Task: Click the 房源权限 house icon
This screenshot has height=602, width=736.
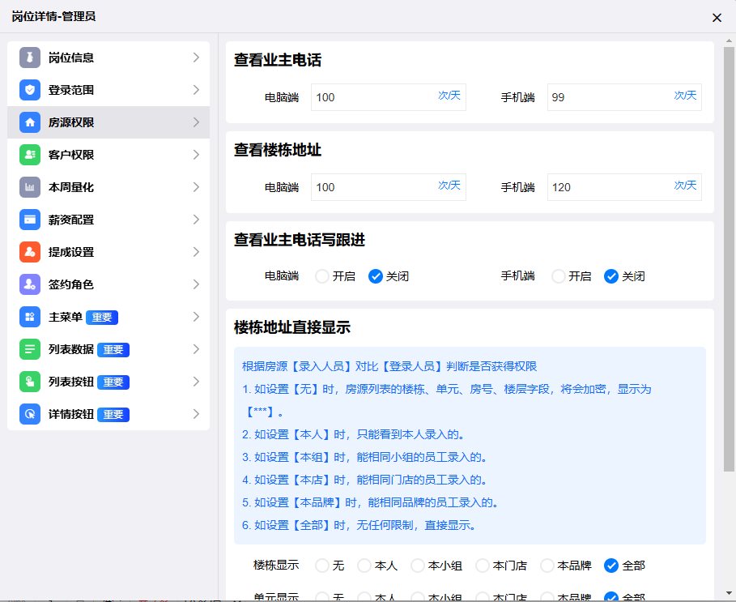Action: tap(30, 122)
